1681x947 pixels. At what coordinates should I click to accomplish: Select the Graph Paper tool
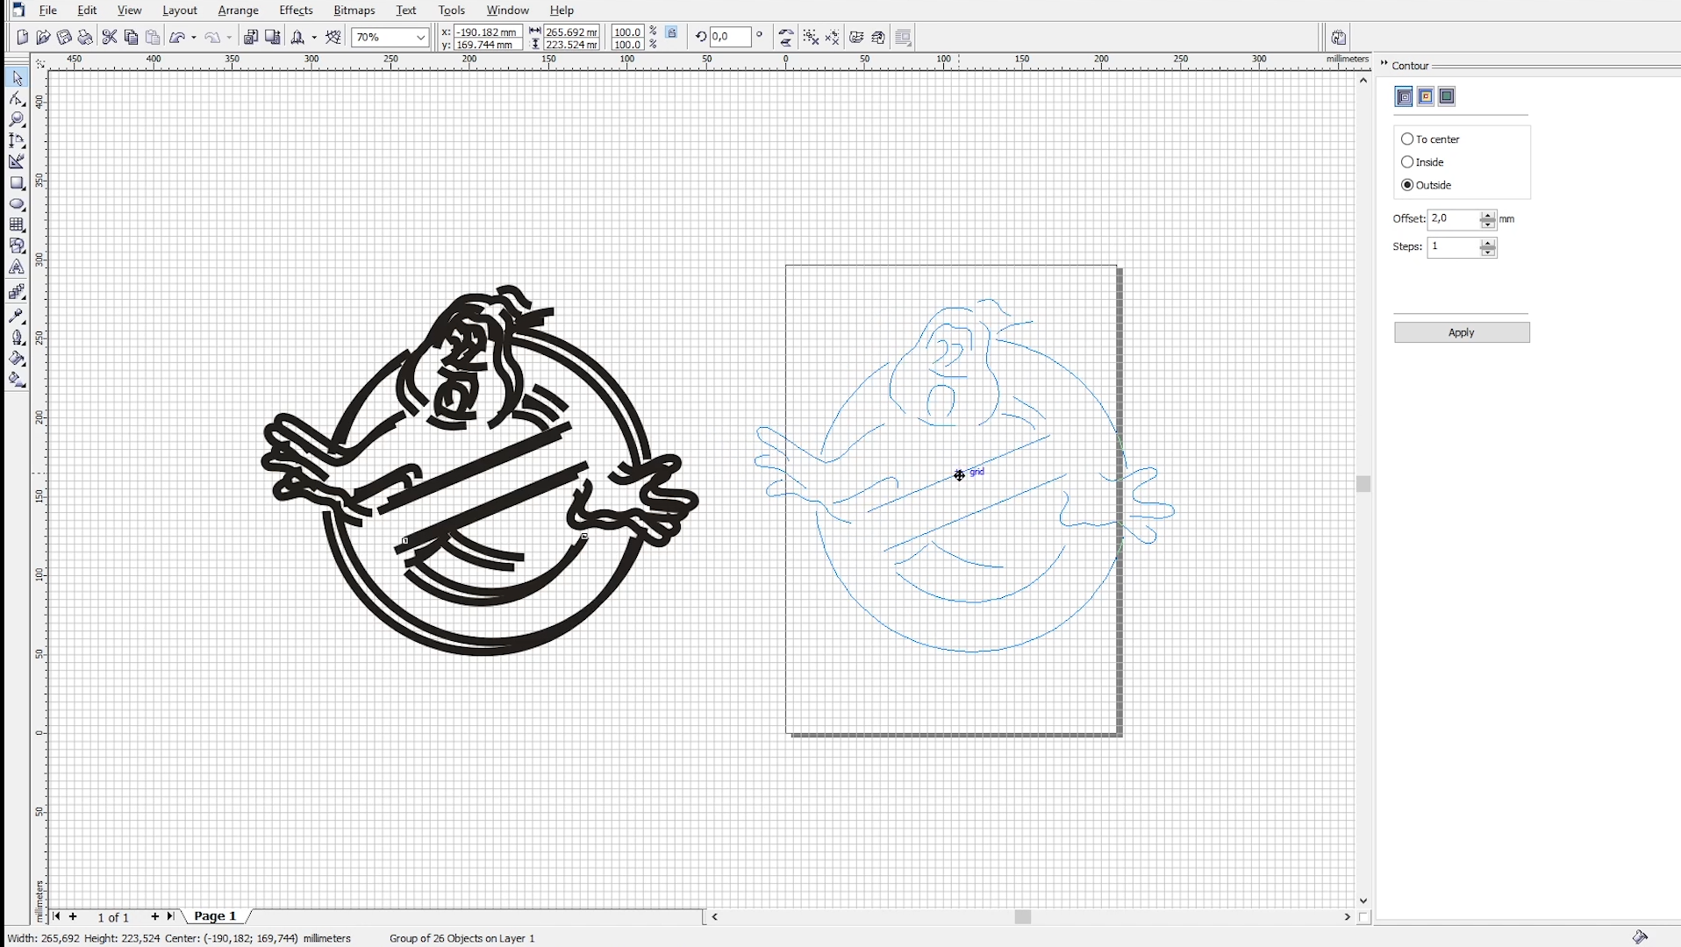17,225
